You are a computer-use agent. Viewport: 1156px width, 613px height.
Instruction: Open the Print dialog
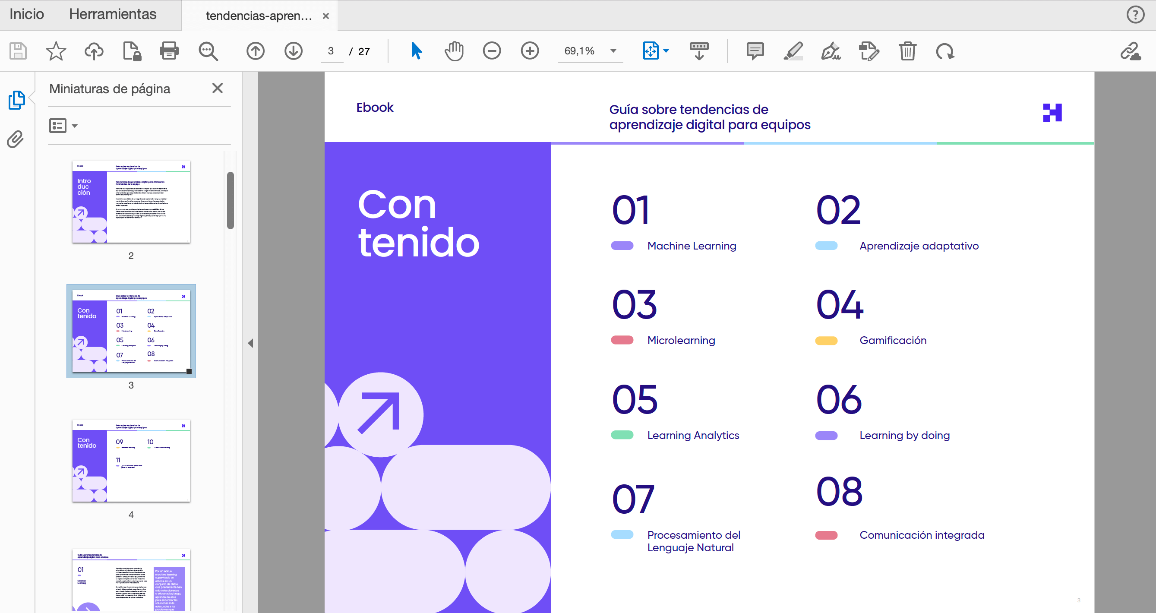pos(169,51)
